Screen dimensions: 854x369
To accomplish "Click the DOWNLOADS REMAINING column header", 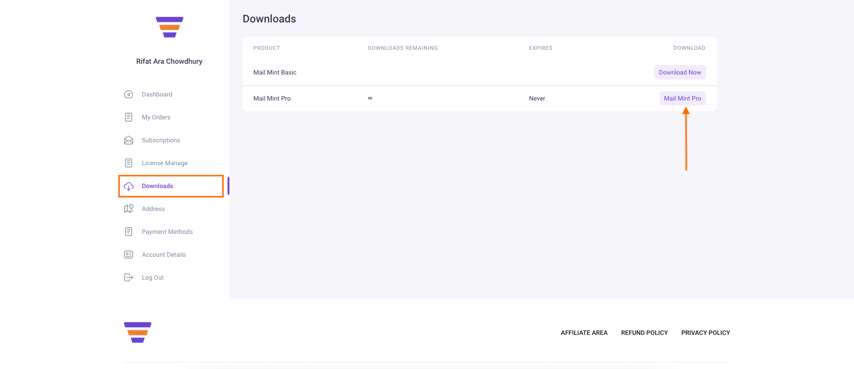I will 403,48.
